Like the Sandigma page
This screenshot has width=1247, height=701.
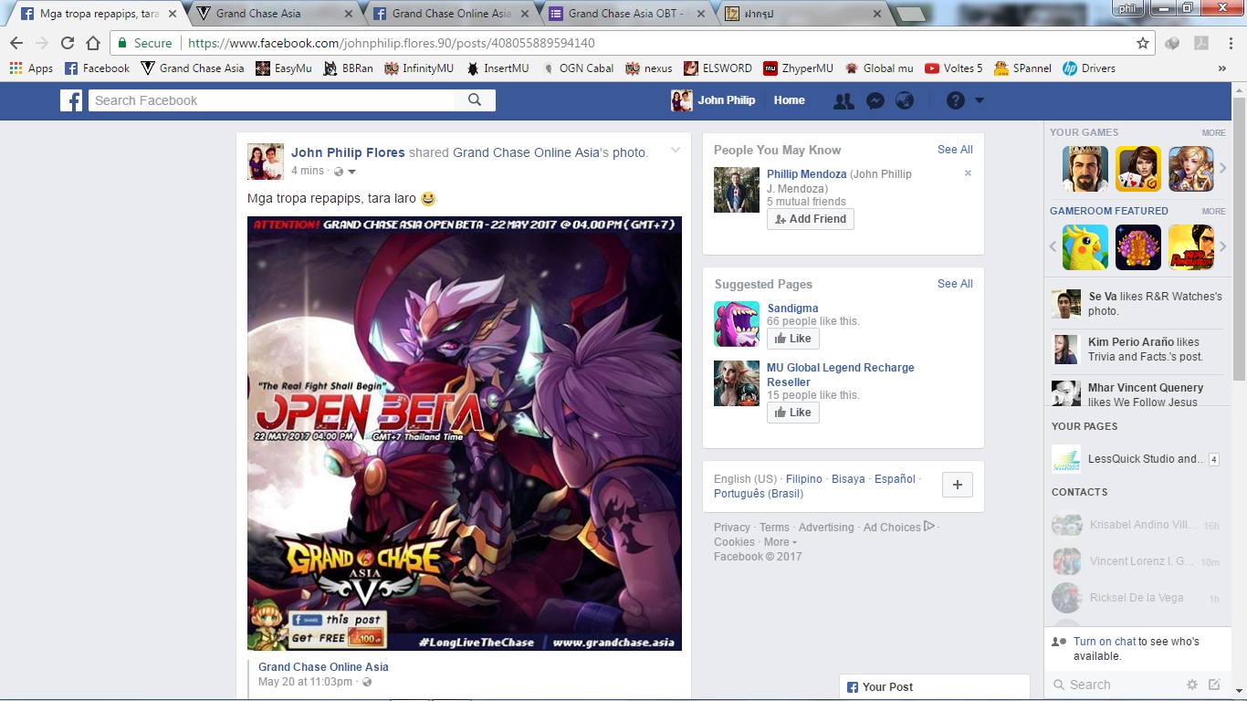pos(793,339)
